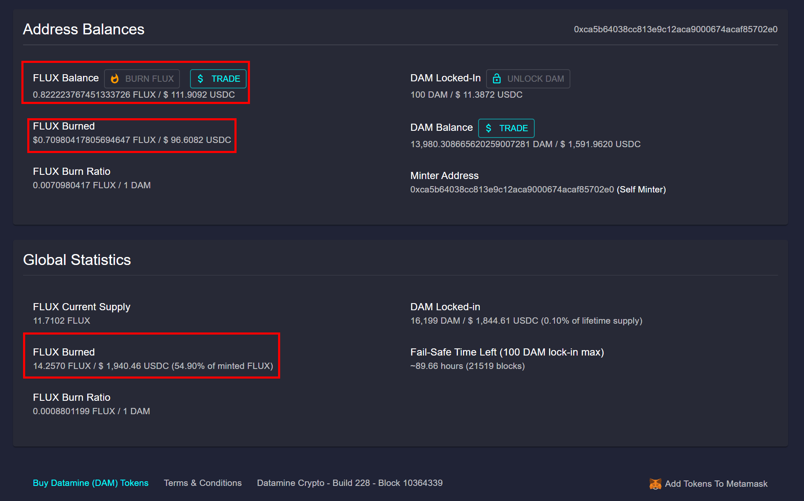Click the Minter Address label
Image resolution: width=804 pixels, height=501 pixels.
[445, 176]
